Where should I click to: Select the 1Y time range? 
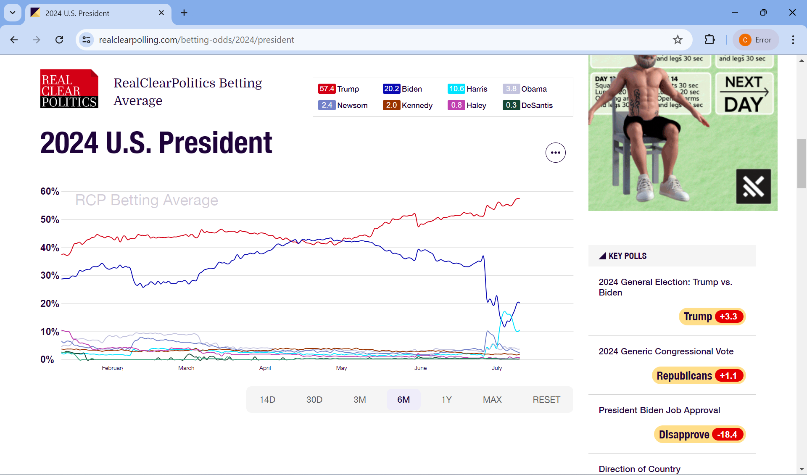pyautogui.click(x=446, y=399)
